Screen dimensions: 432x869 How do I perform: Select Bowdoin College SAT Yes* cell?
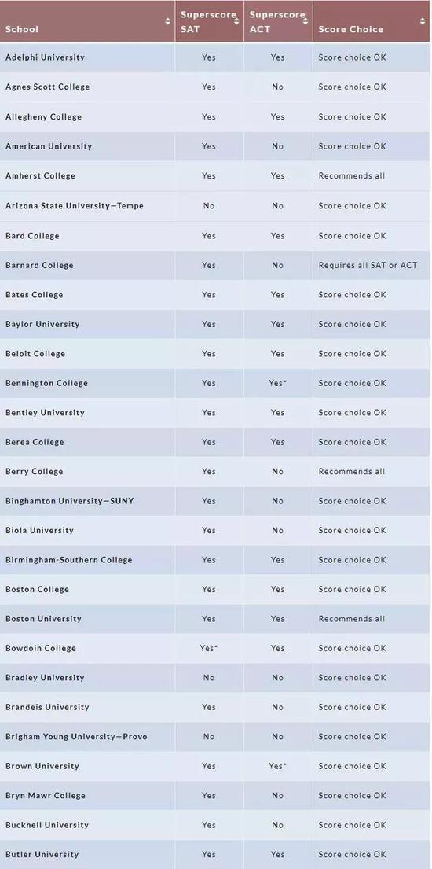209,648
